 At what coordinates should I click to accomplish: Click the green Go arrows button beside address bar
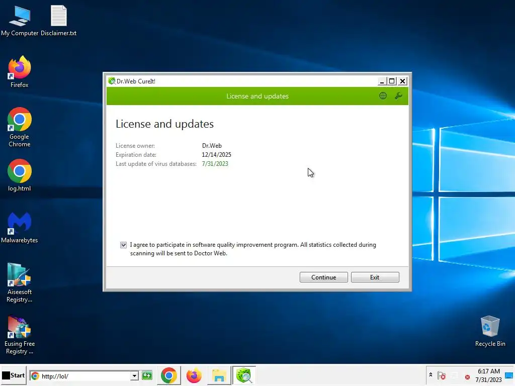(x=147, y=375)
